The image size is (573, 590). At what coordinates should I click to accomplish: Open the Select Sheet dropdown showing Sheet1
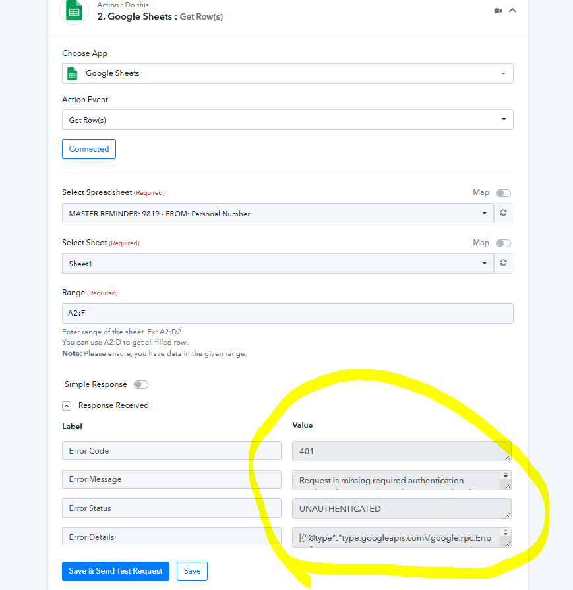point(278,264)
